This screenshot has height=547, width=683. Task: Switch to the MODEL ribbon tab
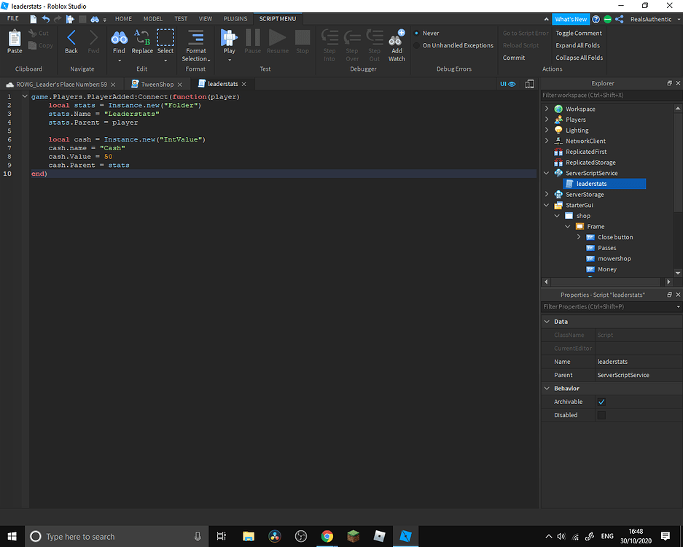[x=153, y=19]
